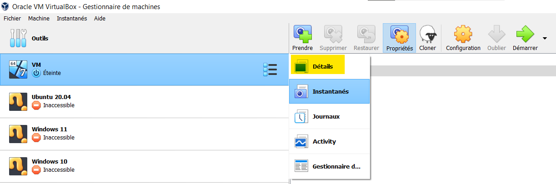This screenshot has height=184, width=556.
Task: Choose Journaux from the popup menu
Action: tap(326, 117)
